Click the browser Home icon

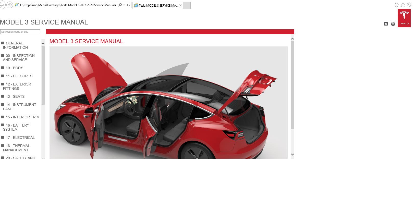pyautogui.click(x=396, y=5)
